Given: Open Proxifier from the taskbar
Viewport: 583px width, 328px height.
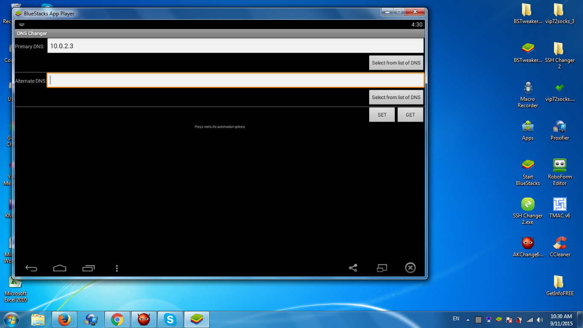Looking at the screenshot, I should (x=90, y=319).
